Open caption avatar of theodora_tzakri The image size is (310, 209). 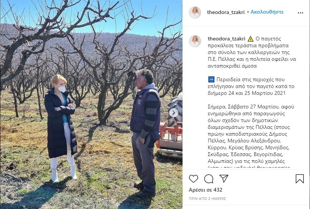pos(195,41)
